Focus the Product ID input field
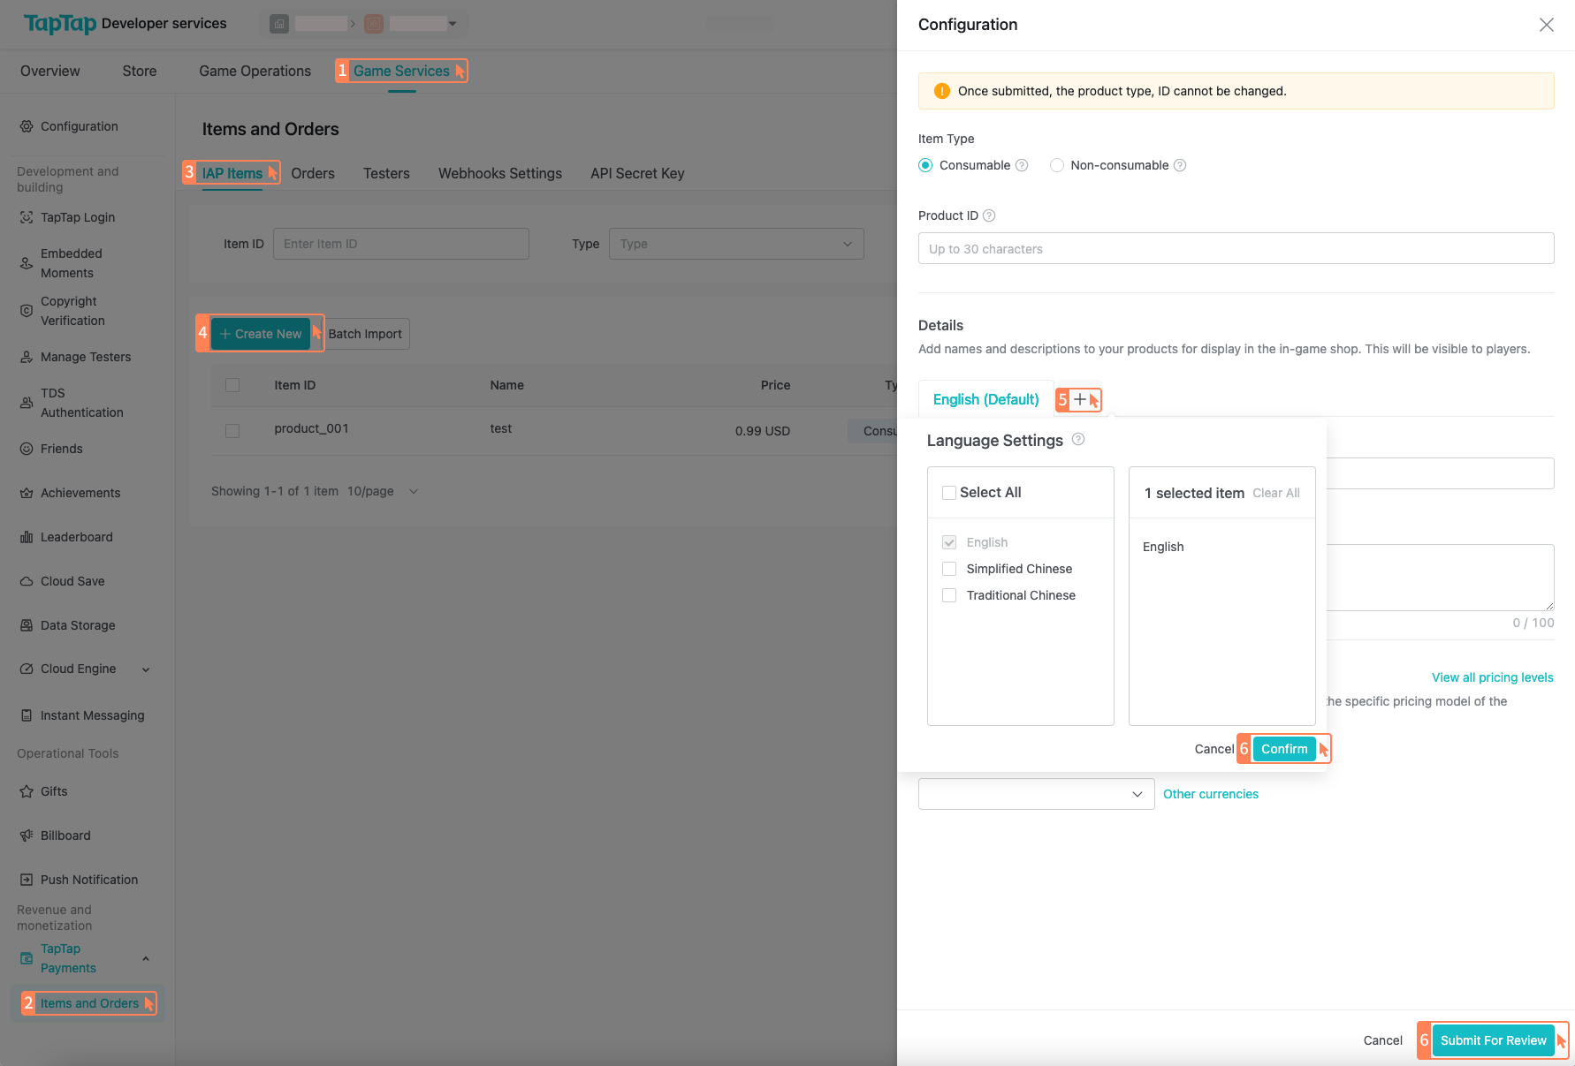 pos(1236,248)
